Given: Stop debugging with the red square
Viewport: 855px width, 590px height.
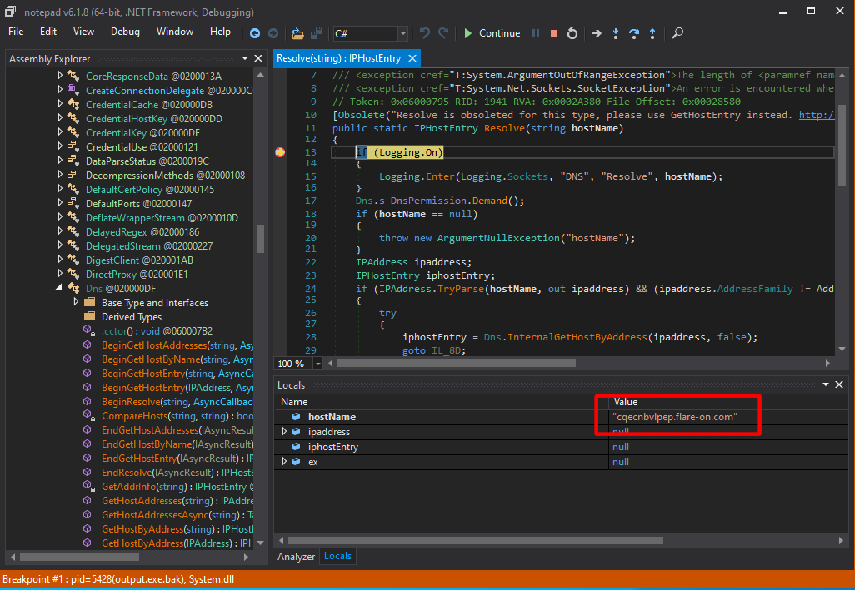Looking at the screenshot, I should (x=554, y=33).
